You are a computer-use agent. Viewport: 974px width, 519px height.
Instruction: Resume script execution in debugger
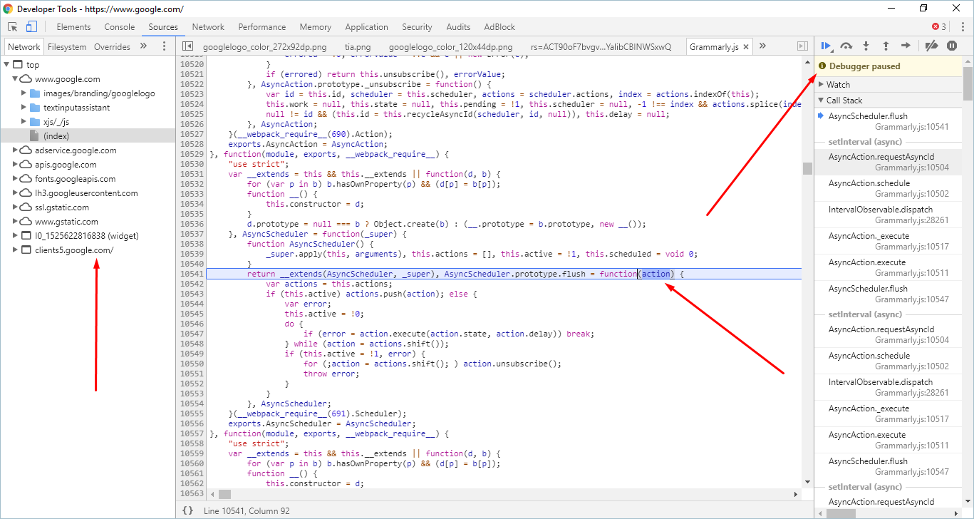tap(826, 46)
